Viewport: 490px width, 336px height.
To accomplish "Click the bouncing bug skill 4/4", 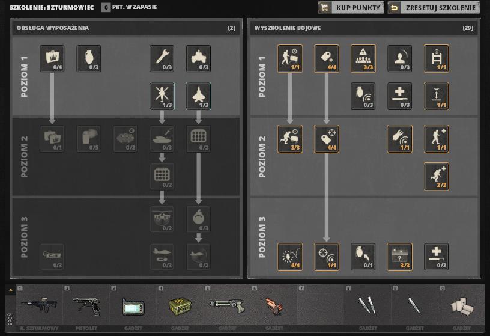I will (290, 257).
